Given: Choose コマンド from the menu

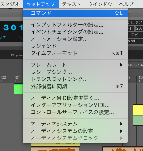Looking at the screenshot, I should (75, 13).
